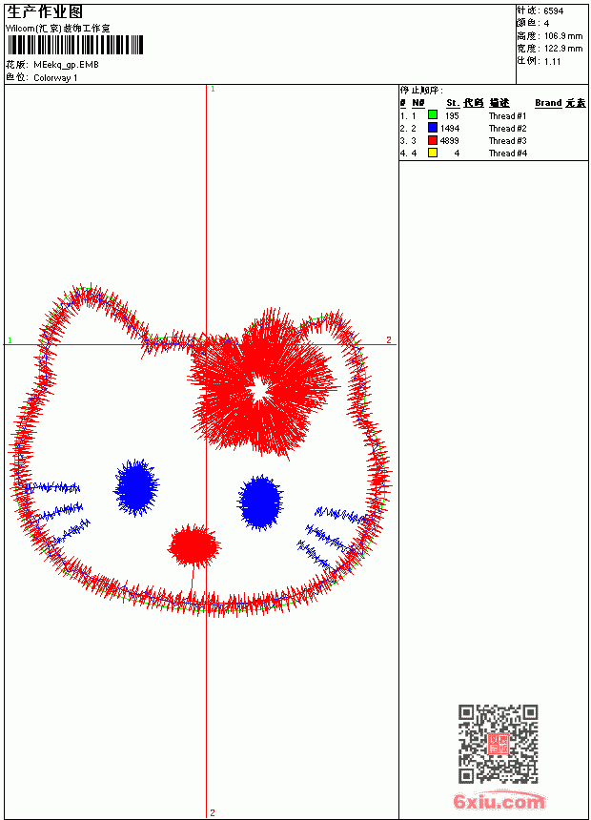Click the barcode under the studio name
591x820 pixels.
pyautogui.click(x=74, y=45)
